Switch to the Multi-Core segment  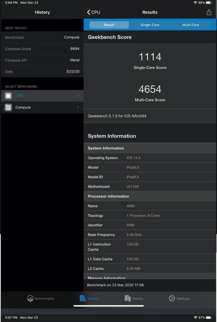point(191,25)
